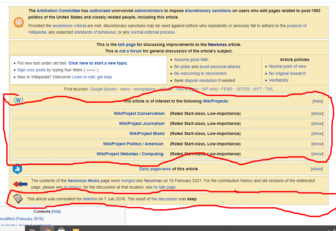Open 'Learn to edit' link

click(83, 77)
